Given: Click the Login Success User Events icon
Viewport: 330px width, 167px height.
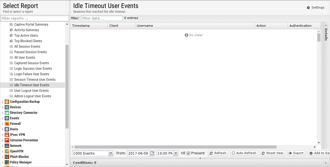Looking at the screenshot, I should (11, 68).
